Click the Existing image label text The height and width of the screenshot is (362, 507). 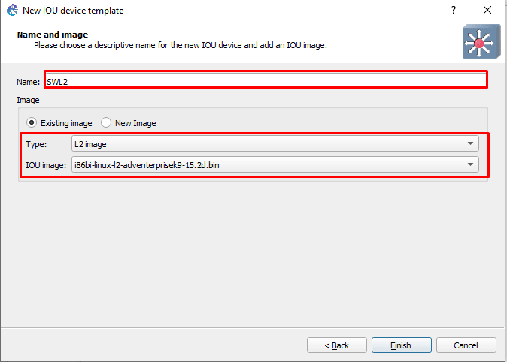pyautogui.click(x=66, y=123)
